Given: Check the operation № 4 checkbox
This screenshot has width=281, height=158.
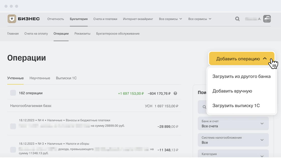Looking at the screenshot, I should coord(13,126).
